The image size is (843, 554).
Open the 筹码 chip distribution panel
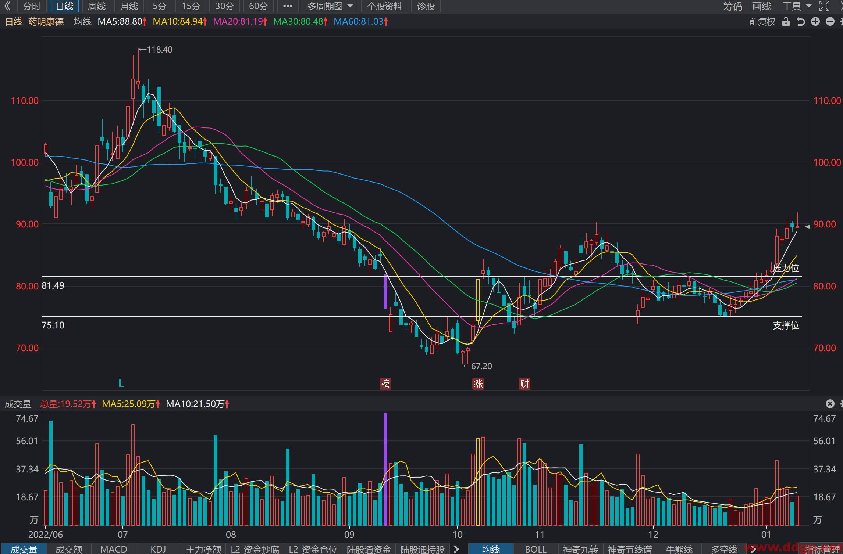[733, 6]
